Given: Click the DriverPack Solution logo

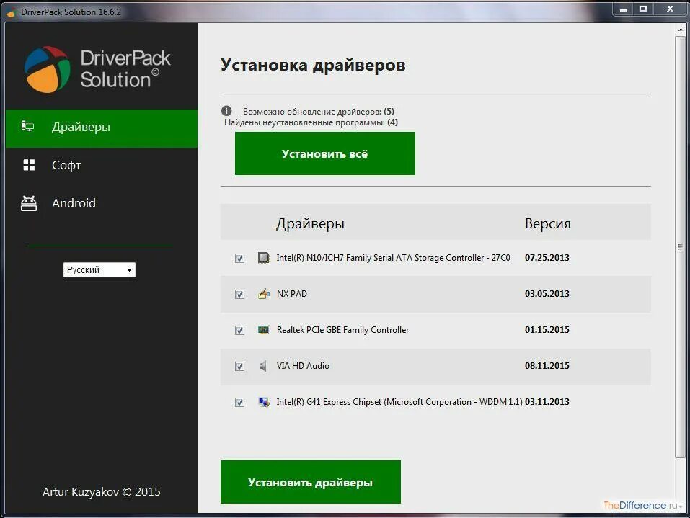Looking at the screenshot, I should click(97, 69).
